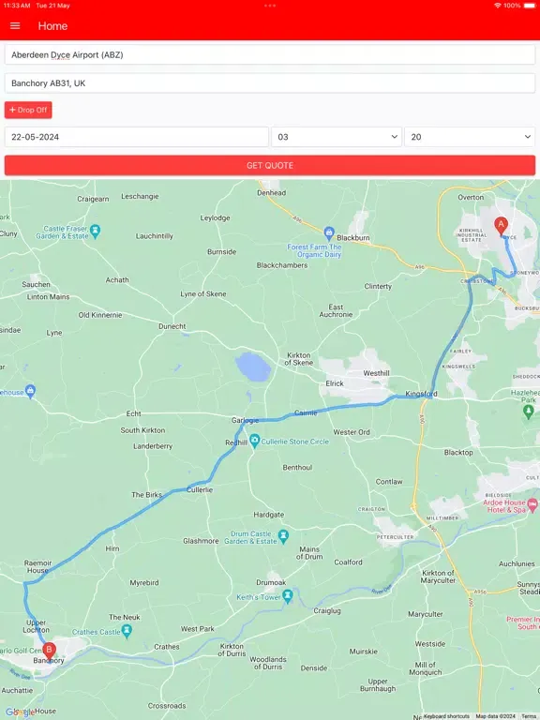Click Drumoak village label
The image size is (540, 720).
[x=271, y=583]
